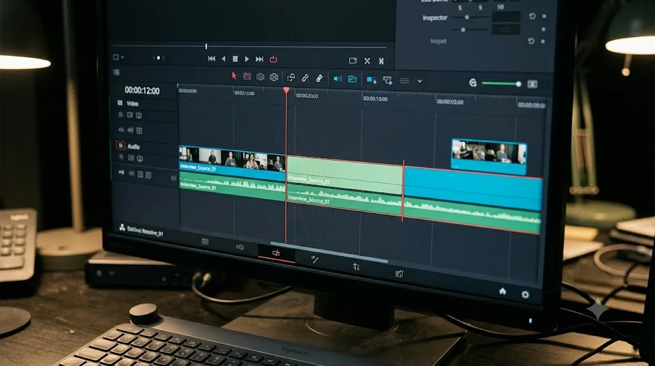Stop playback with the square button

tap(235, 60)
